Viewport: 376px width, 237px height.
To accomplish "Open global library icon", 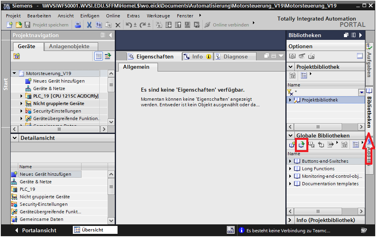I will 302,144.
